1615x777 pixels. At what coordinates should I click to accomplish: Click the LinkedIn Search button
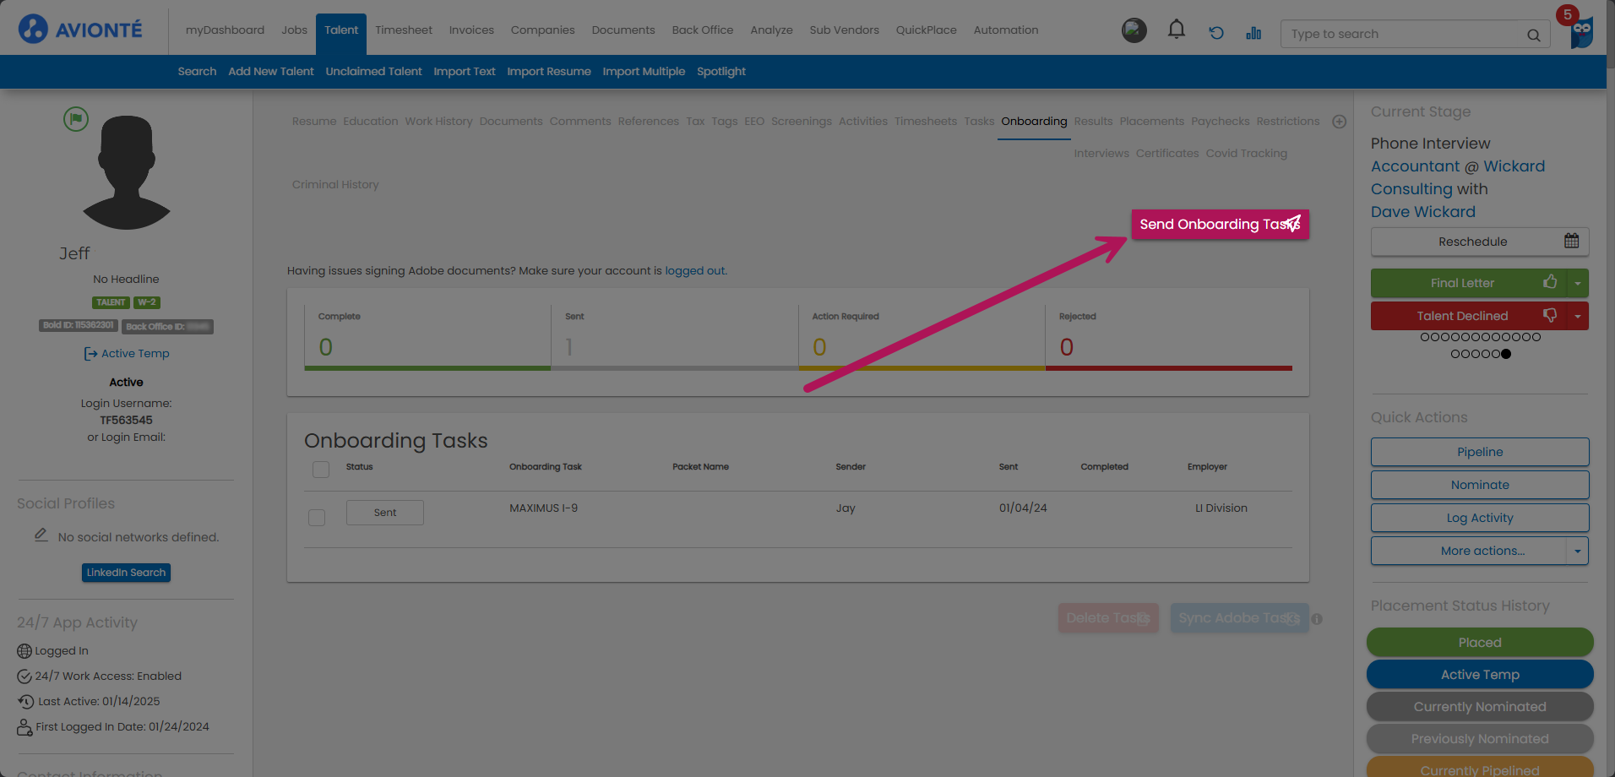pos(126,573)
